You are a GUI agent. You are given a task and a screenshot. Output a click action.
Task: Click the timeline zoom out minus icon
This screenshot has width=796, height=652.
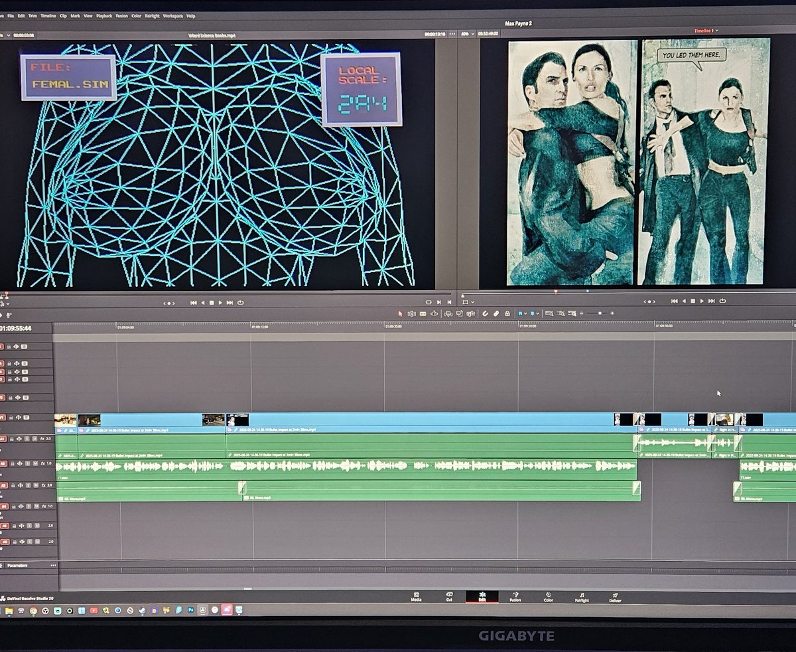(582, 313)
